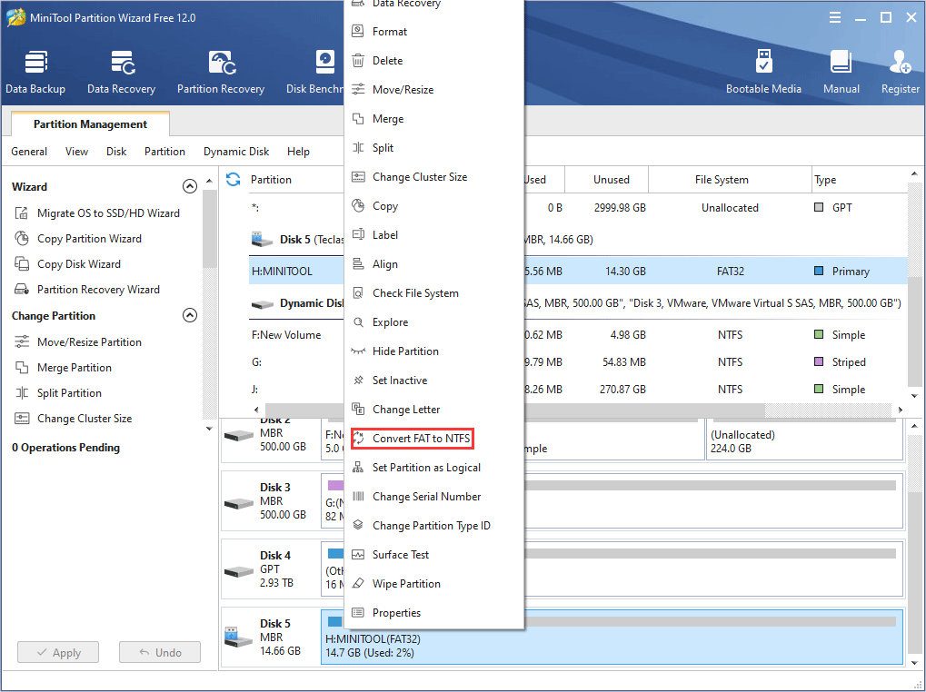Select Set Inactive
The width and height of the screenshot is (926, 692).
(x=434, y=380)
